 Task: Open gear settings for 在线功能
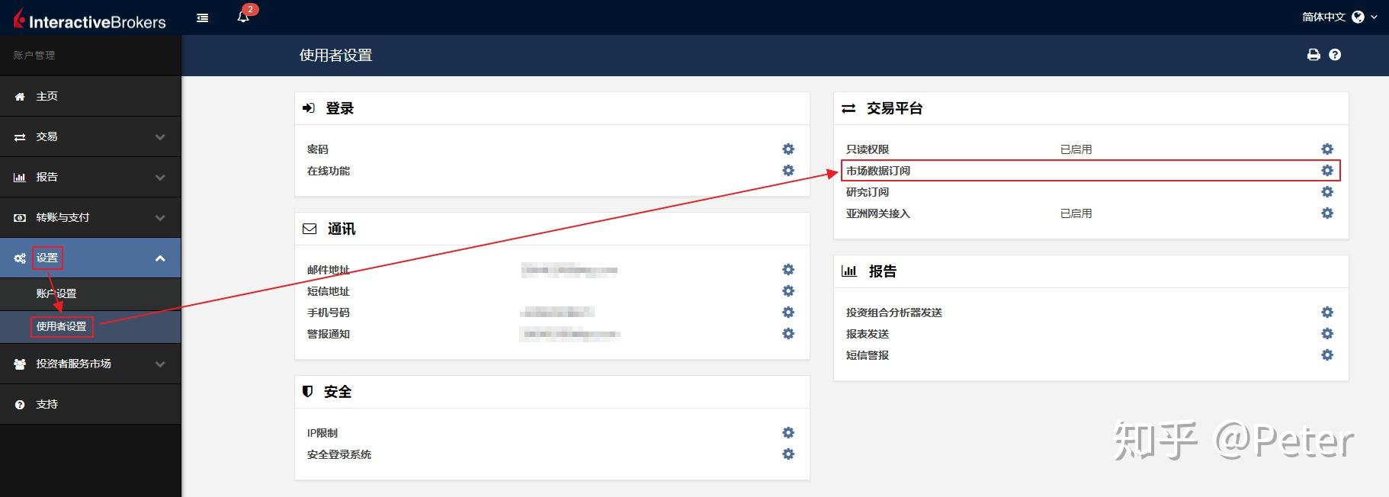click(788, 171)
